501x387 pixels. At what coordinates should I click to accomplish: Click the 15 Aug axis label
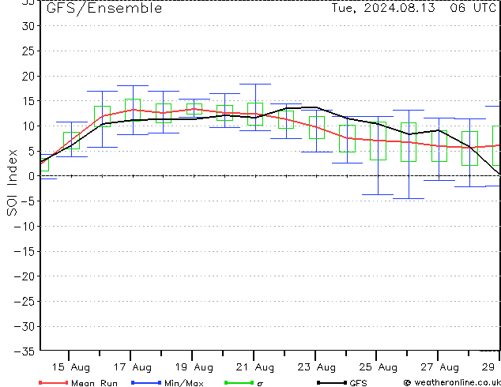[71, 367]
